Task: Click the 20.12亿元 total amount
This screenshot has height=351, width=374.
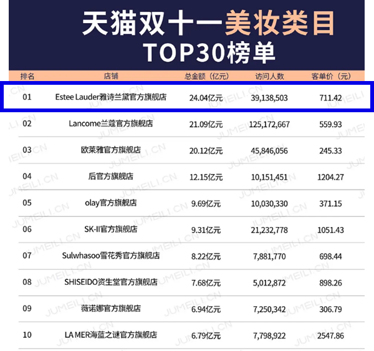Action: coord(206,151)
